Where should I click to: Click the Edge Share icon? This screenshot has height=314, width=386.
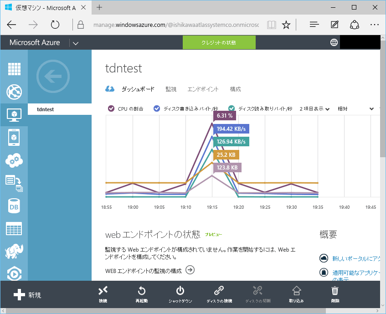click(x=355, y=25)
